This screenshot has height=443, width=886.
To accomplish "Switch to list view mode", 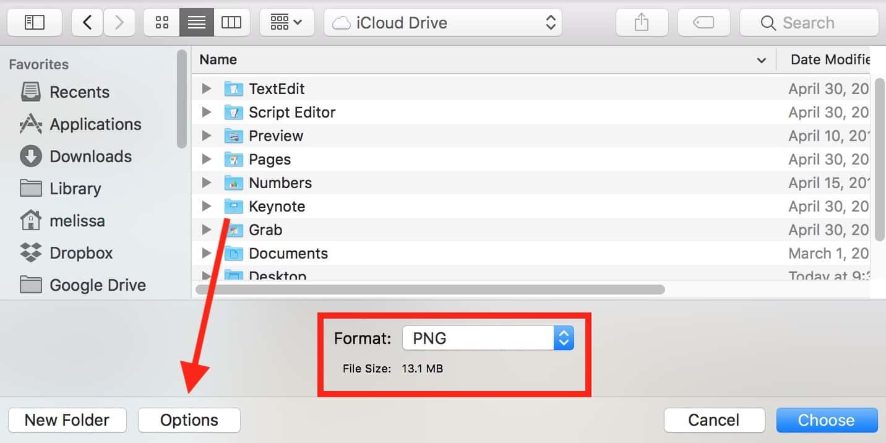I will [197, 23].
